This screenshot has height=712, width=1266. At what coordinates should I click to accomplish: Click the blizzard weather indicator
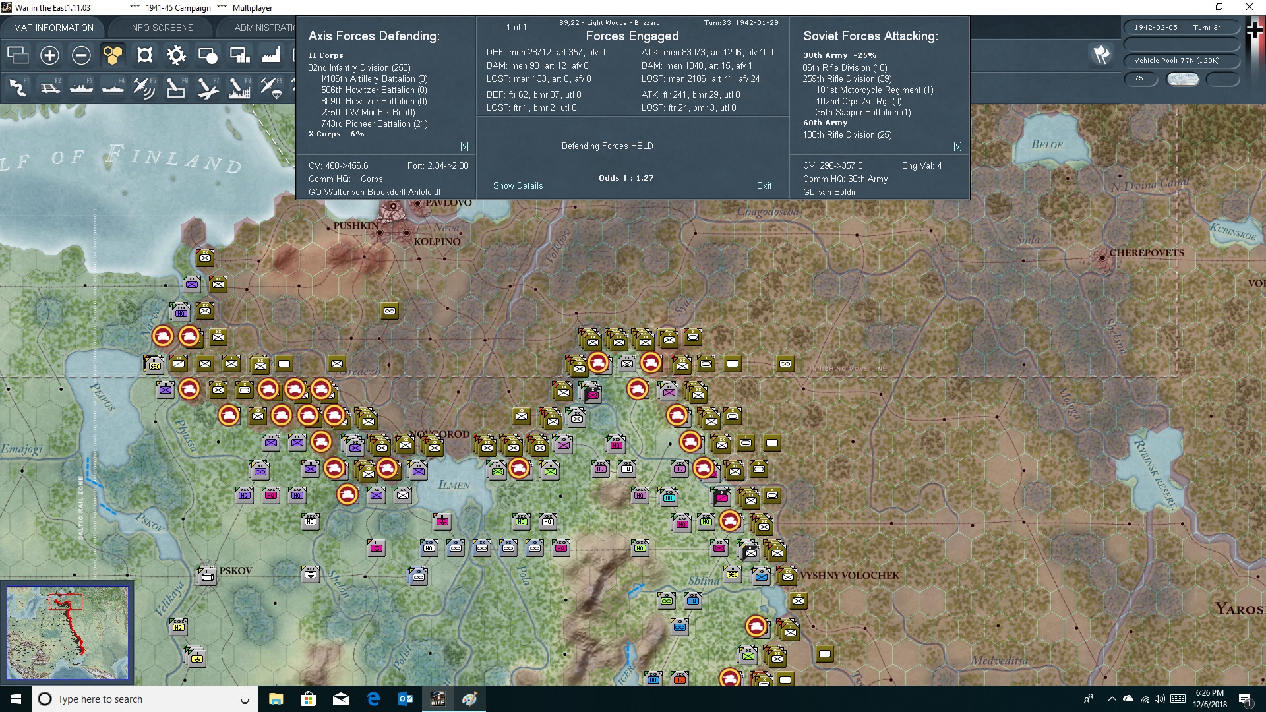point(1182,78)
